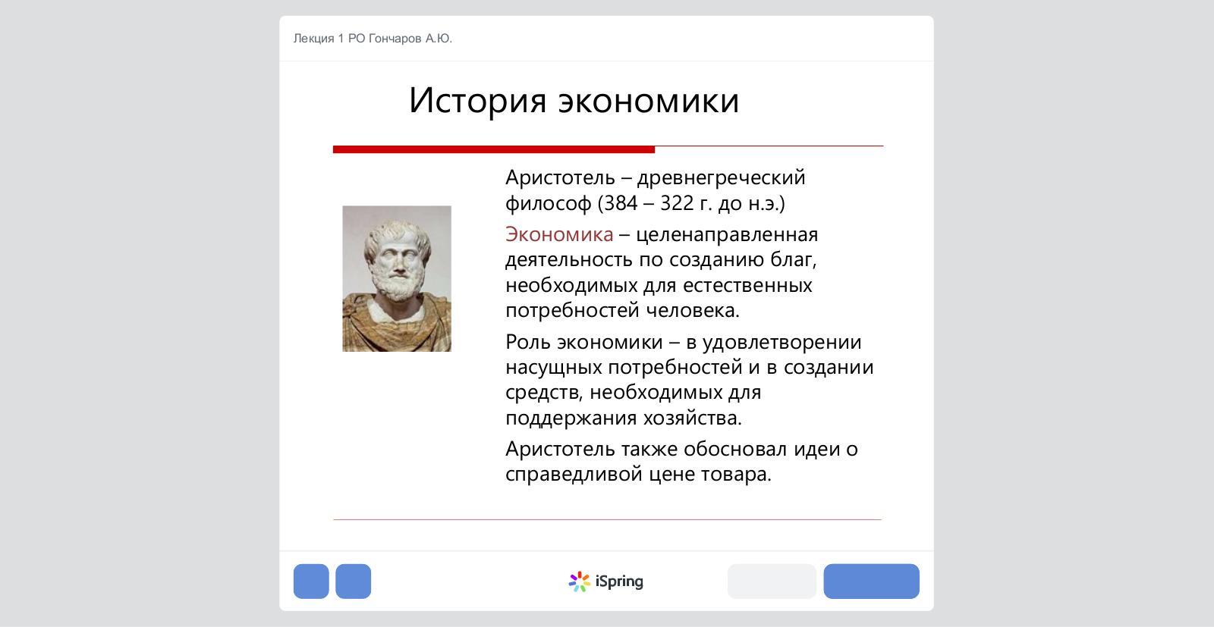Click the wide grey button beside iSpring logo

pos(772,582)
